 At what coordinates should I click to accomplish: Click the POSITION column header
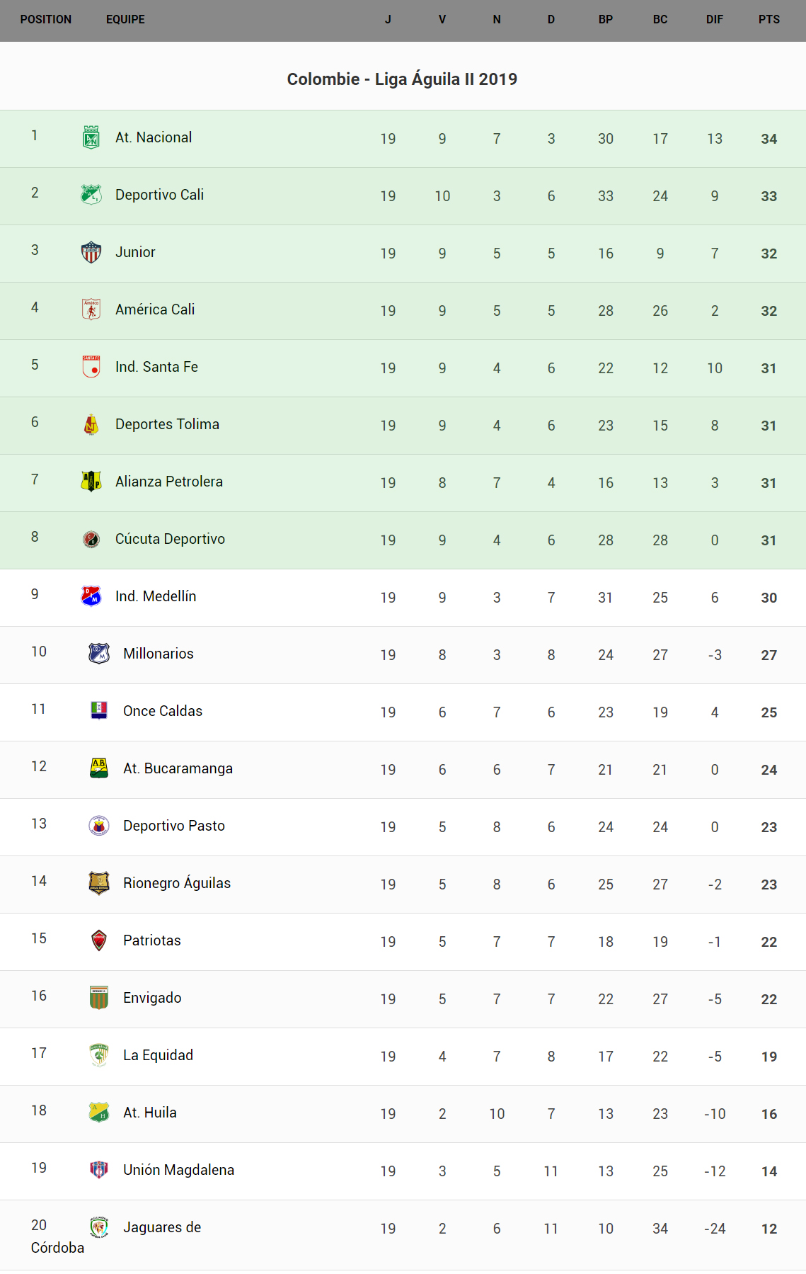point(46,20)
